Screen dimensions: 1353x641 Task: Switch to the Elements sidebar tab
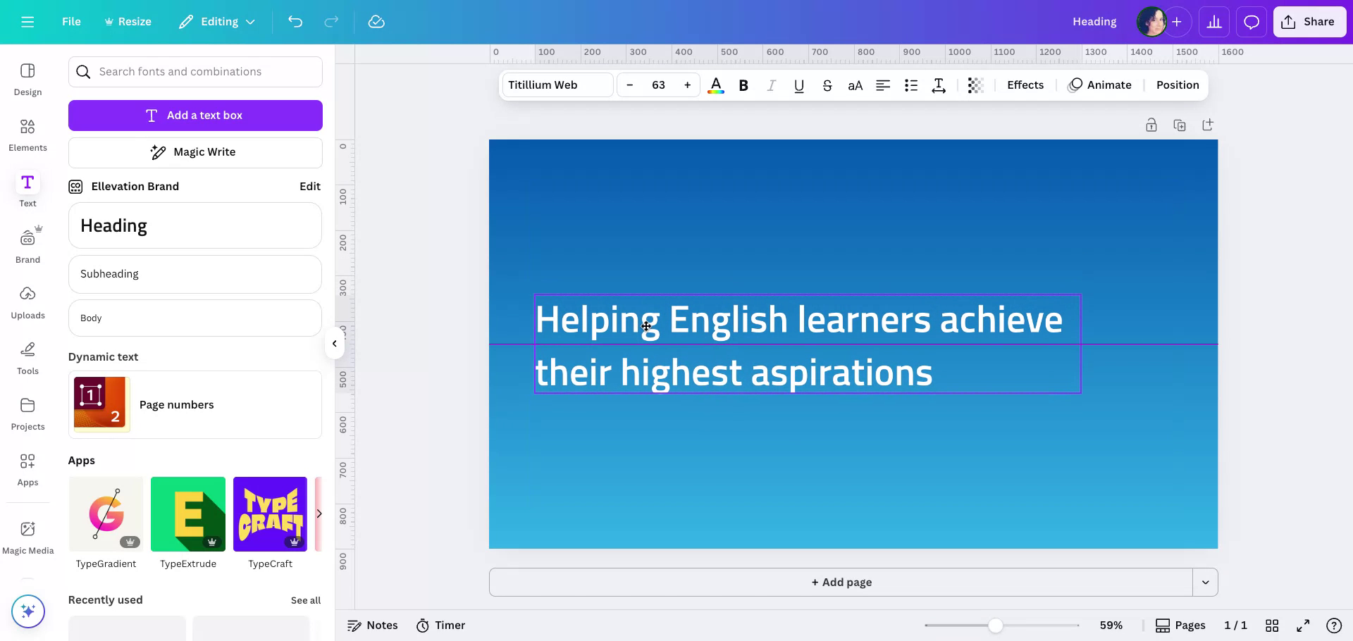(x=27, y=134)
